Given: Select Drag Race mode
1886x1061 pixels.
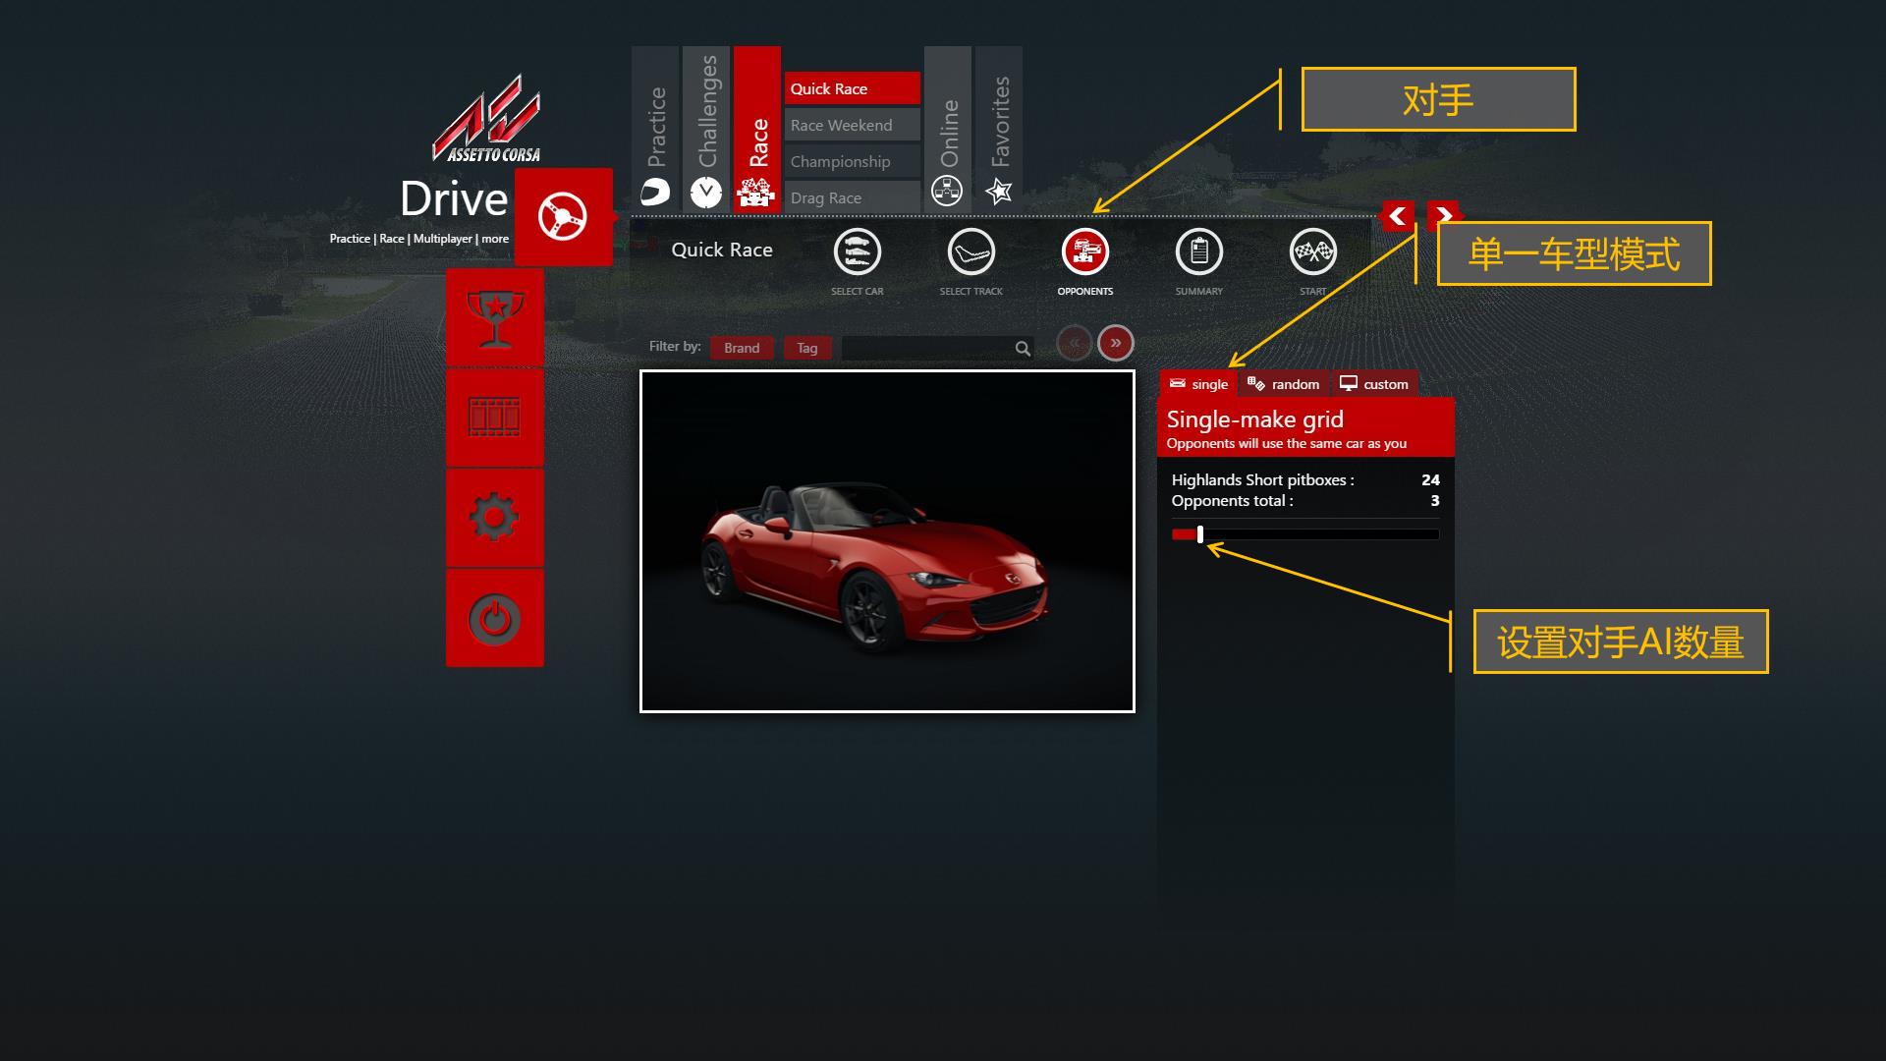Looking at the screenshot, I should click(853, 197).
